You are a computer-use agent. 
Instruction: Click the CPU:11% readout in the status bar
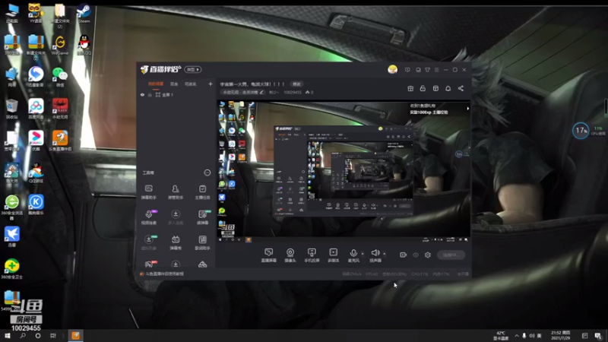point(420,274)
